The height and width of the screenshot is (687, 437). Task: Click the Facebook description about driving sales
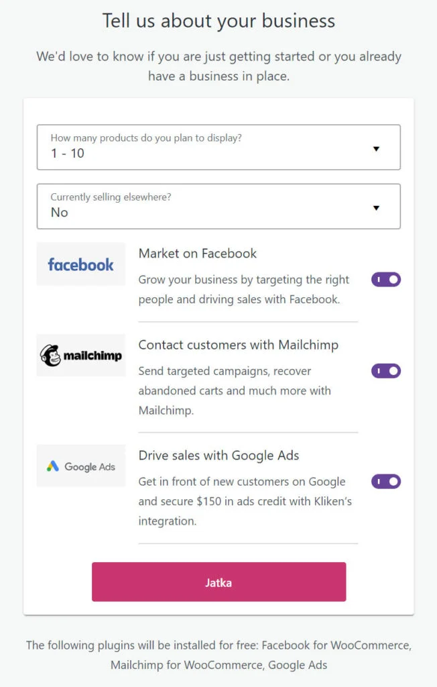pyautogui.click(x=244, y=289)
